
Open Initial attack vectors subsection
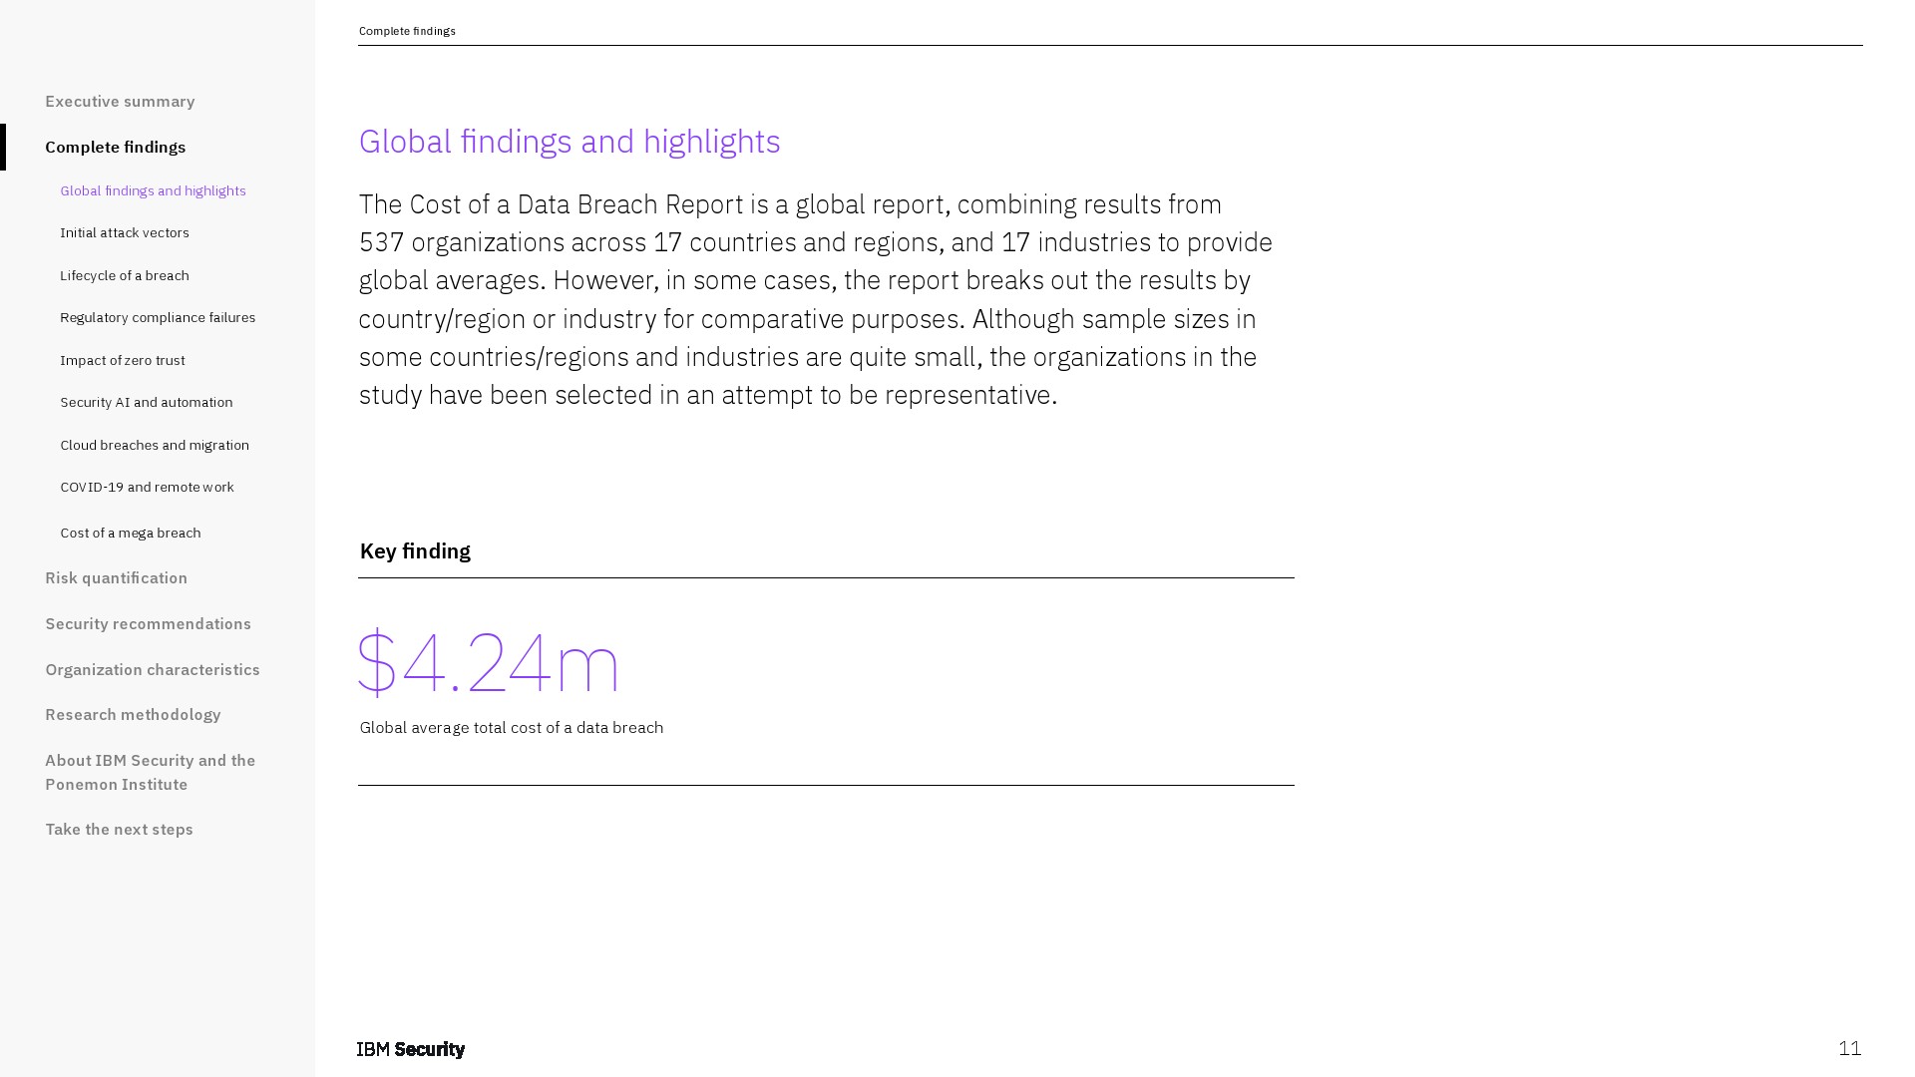pos(125,233)
